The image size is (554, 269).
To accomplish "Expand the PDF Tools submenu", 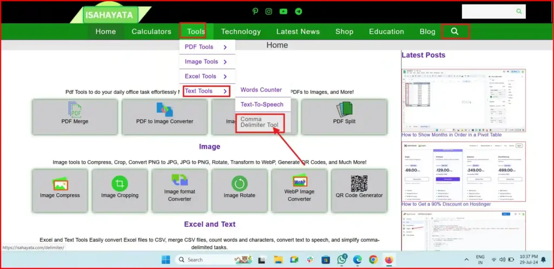I will [207, 47].
